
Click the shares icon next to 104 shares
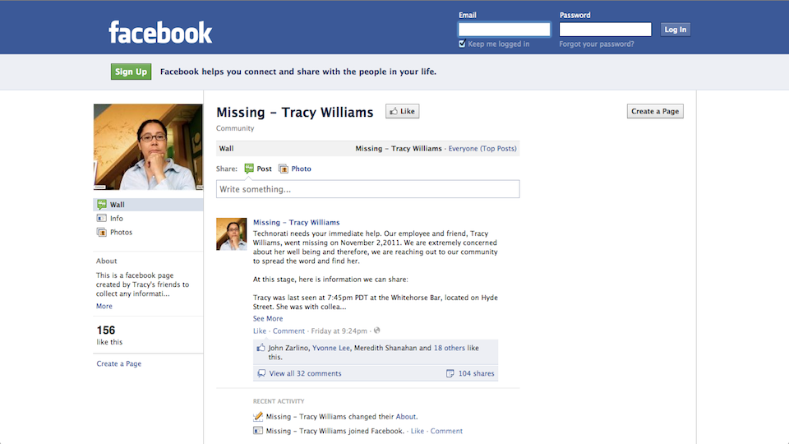click(x=450, y=373)
